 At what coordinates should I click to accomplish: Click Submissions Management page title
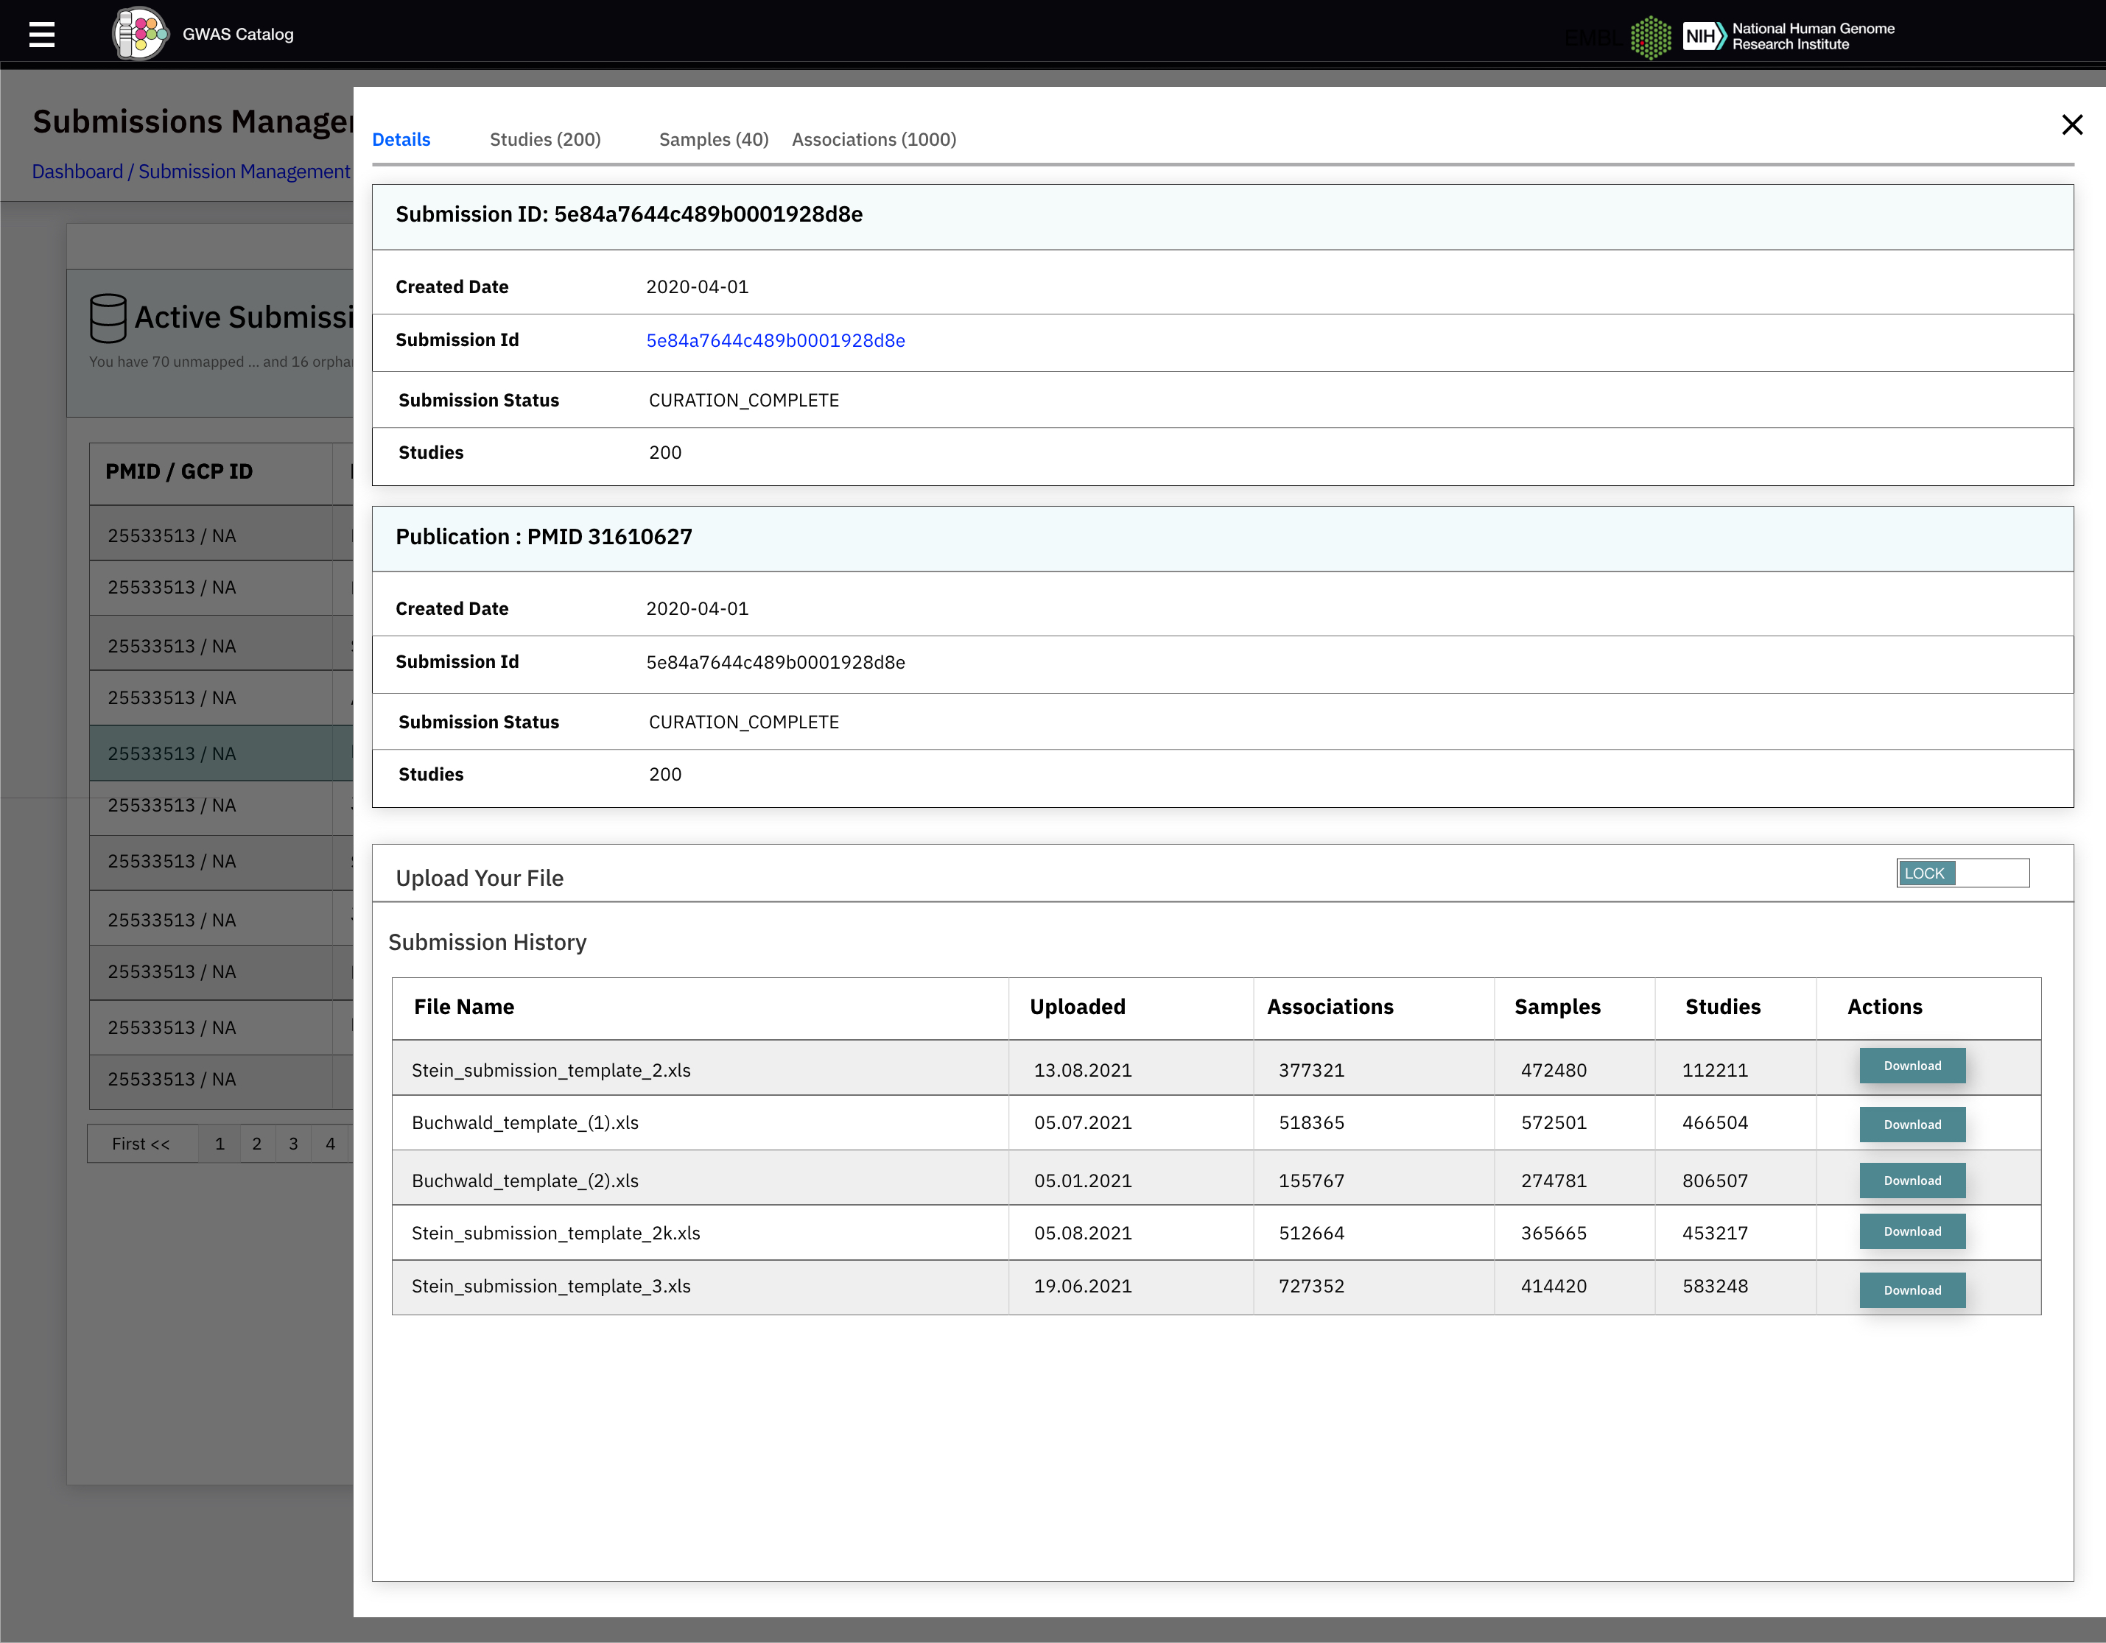(x=193, y=122)
